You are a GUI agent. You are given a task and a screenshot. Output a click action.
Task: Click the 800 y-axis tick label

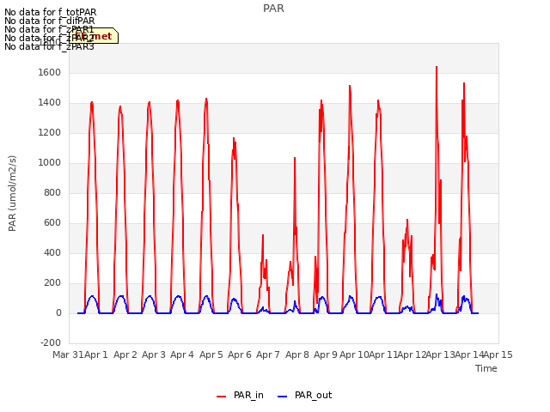[x=52, y=192]
